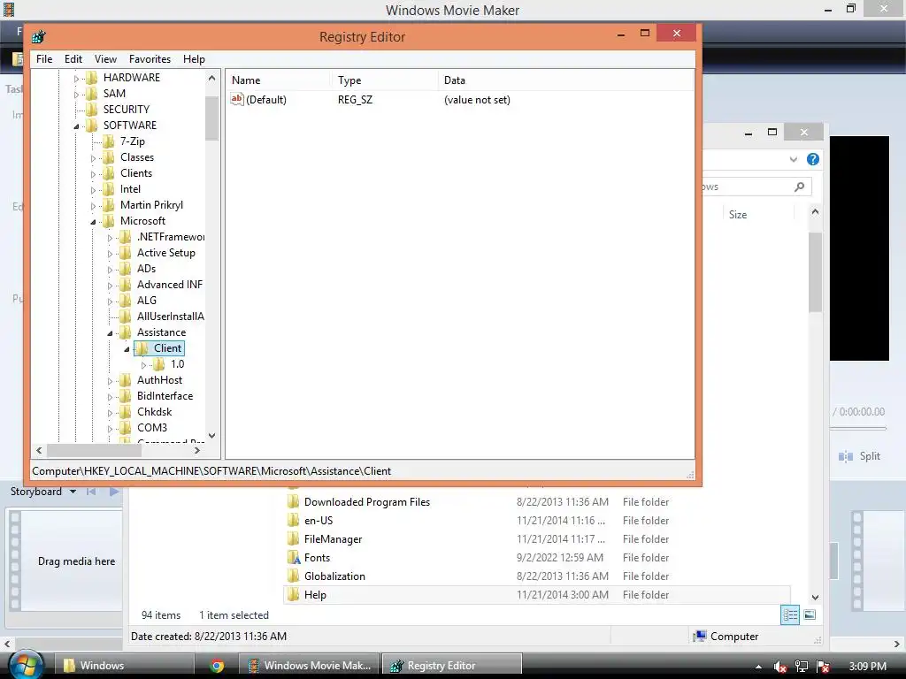Expand the Explorer ribbon with the chevron
This screenshot has height=679, width=906.
coord(794,159)
